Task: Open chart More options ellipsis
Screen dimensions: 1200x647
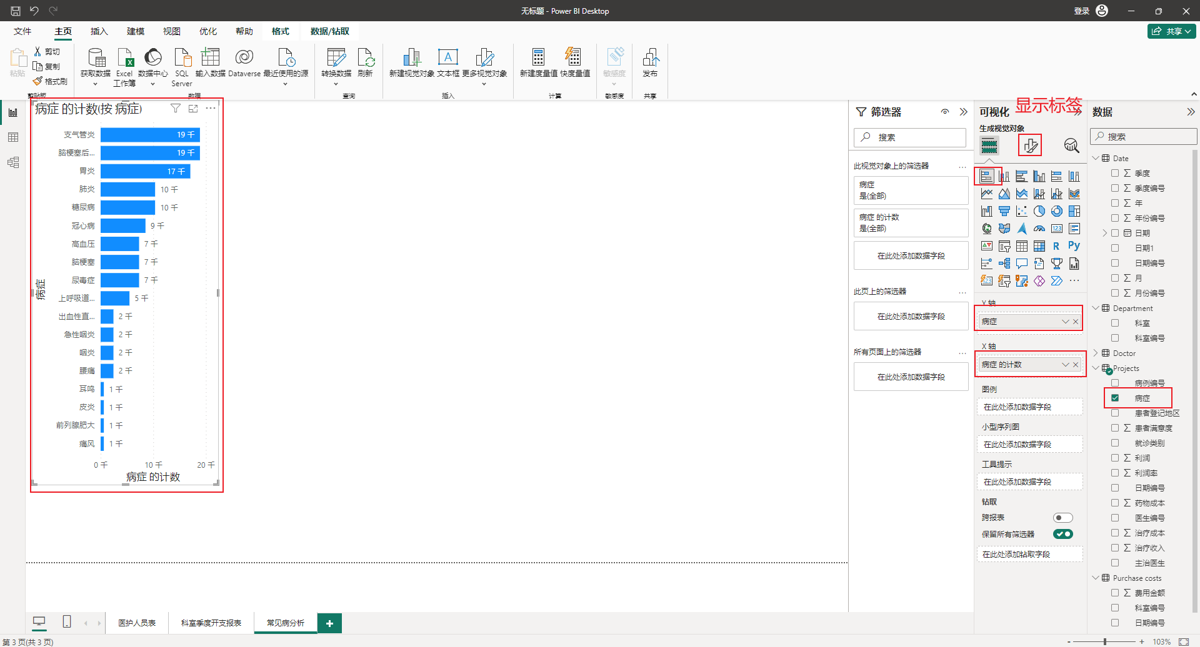Action: pyautogui.click(x=211, y=109)
